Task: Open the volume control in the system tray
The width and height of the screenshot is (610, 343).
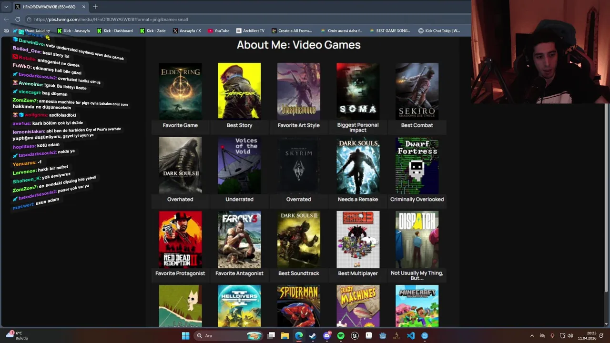Action: tap(570, 336)
